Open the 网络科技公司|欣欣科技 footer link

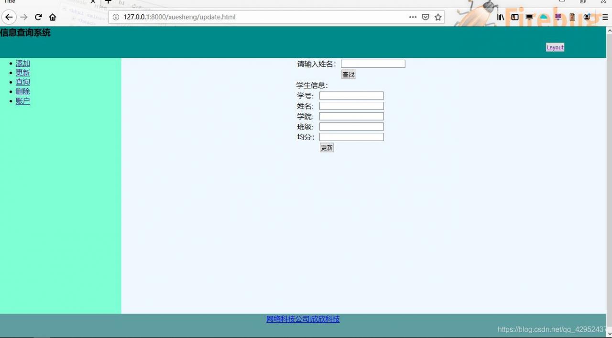(303, 319)
